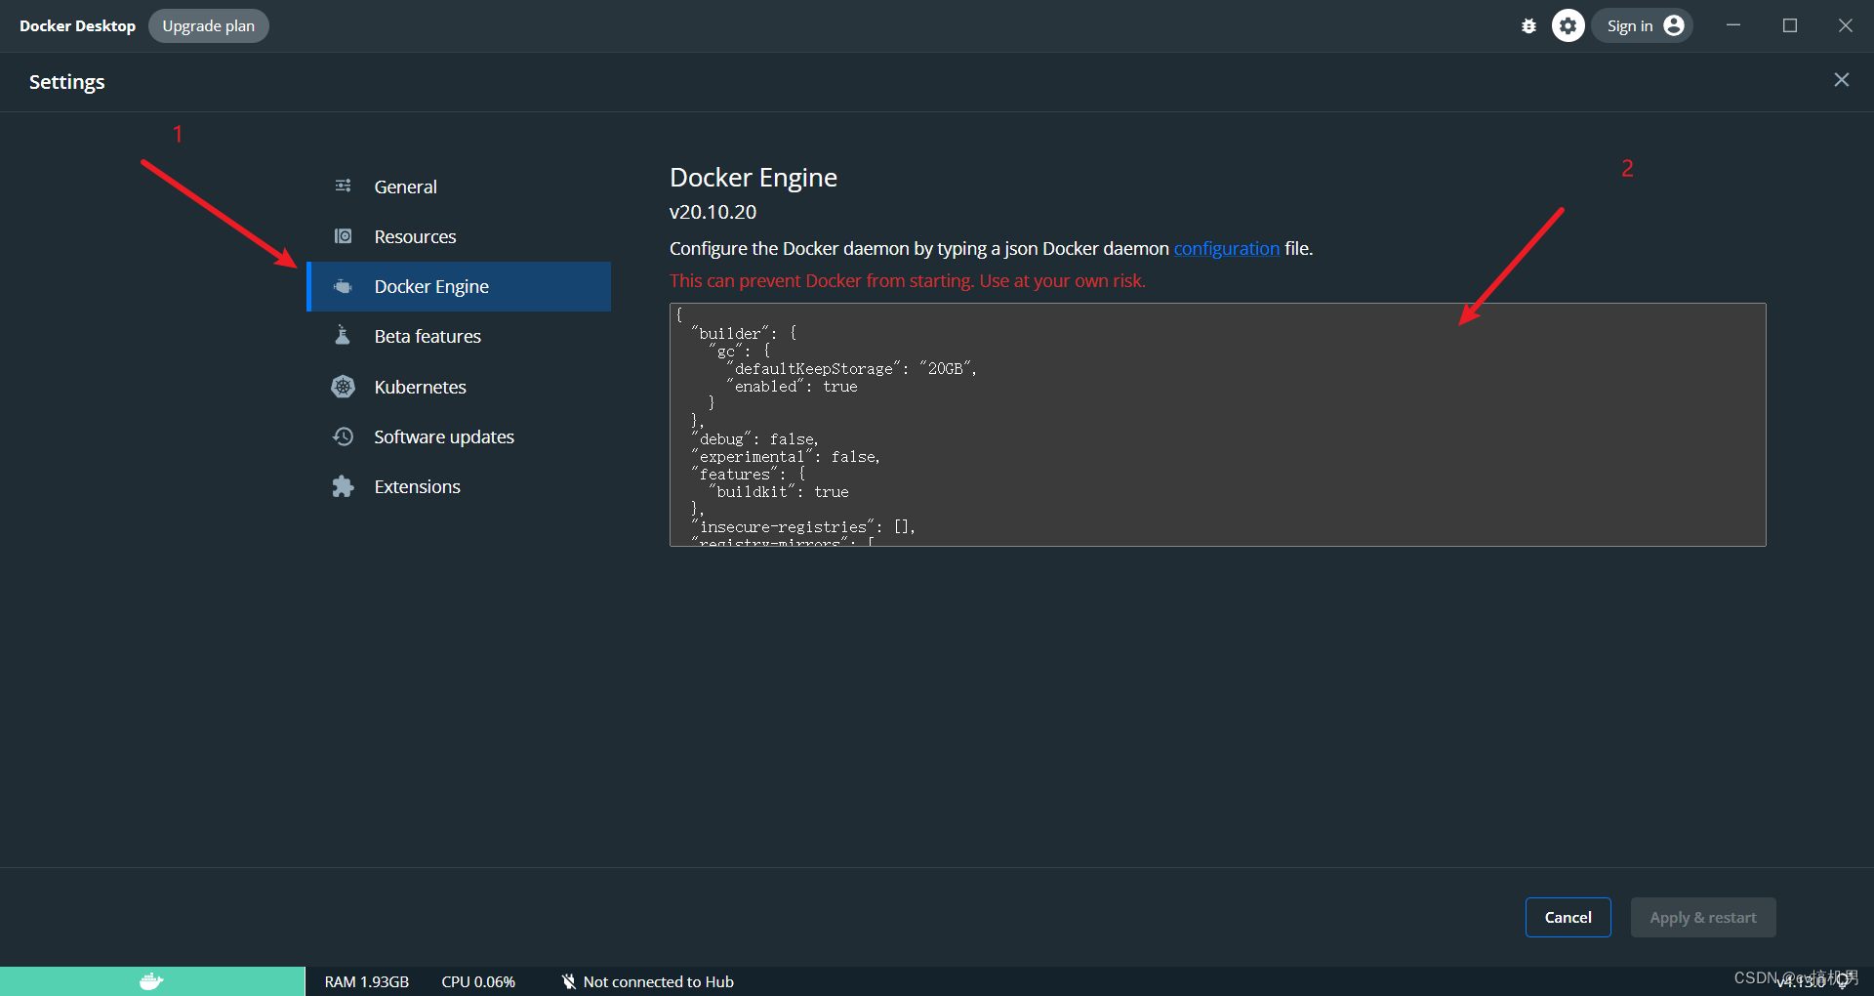Click the "buildkit": true line

tap(779, 492)
